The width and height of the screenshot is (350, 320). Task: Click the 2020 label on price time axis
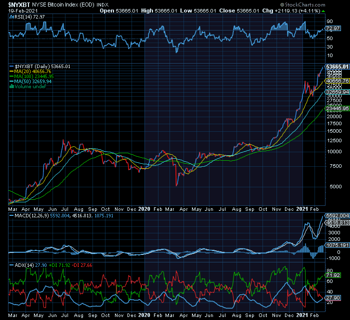click(144, 208)
